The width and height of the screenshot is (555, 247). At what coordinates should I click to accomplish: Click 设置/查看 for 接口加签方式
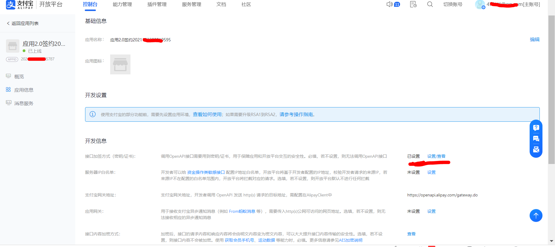tap(436, 156)
